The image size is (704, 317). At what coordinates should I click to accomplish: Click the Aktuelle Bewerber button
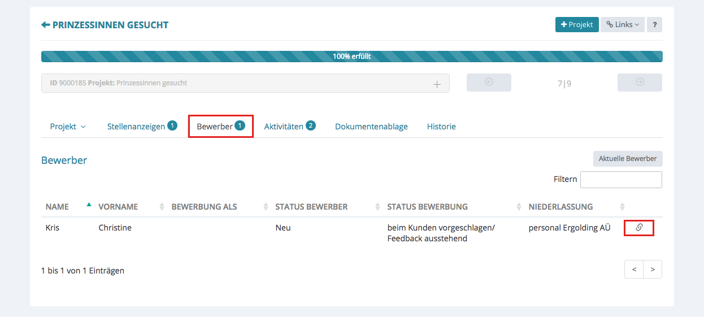tap(627, 159)
